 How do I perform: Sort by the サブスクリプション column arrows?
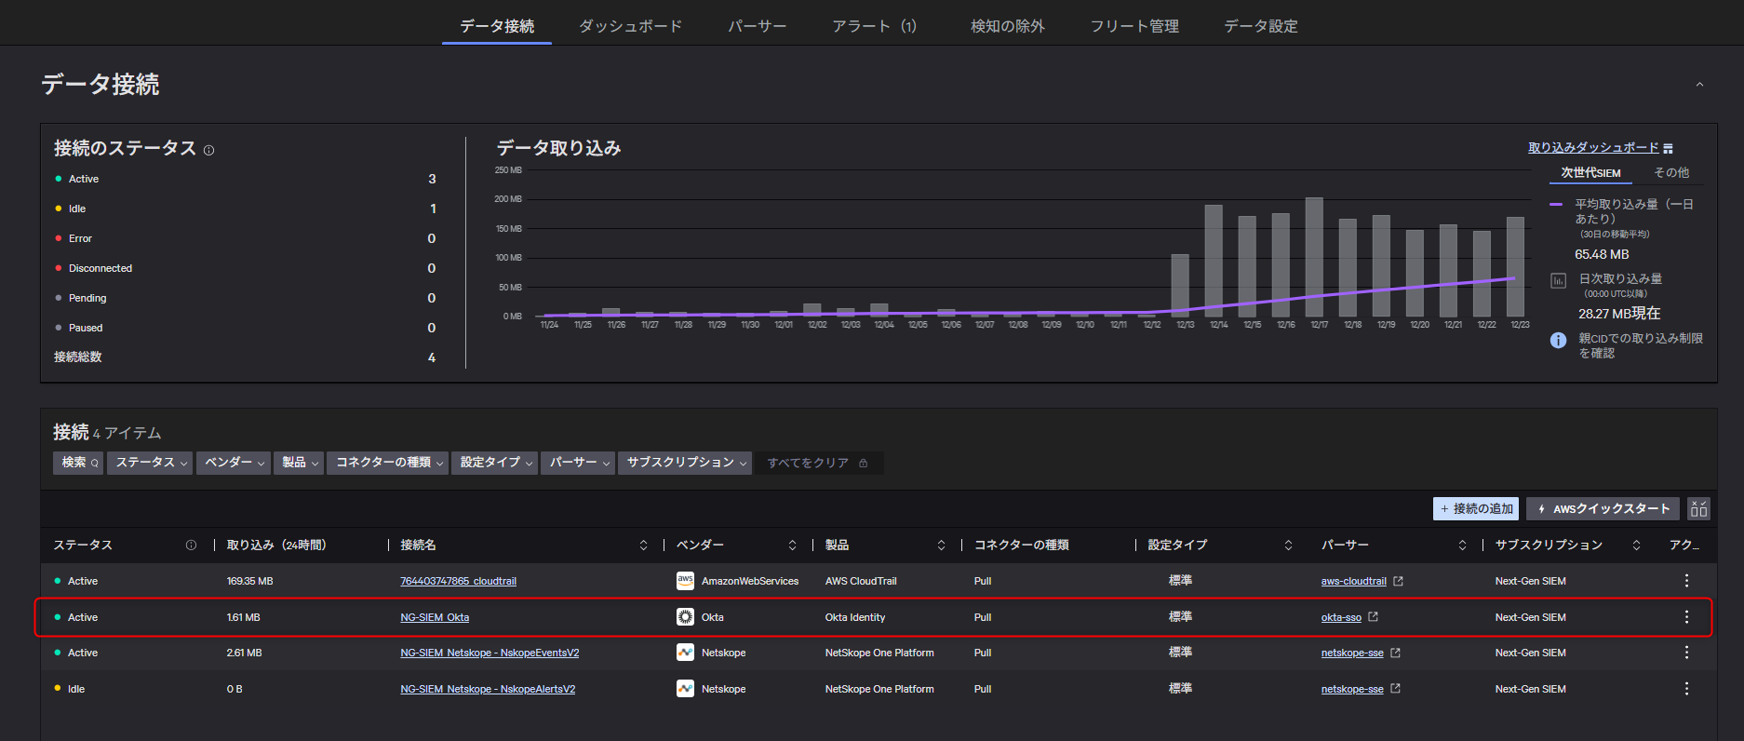1636,546
